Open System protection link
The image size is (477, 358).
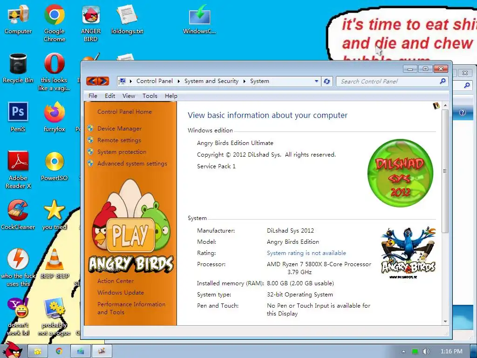(x=122, y=151)
